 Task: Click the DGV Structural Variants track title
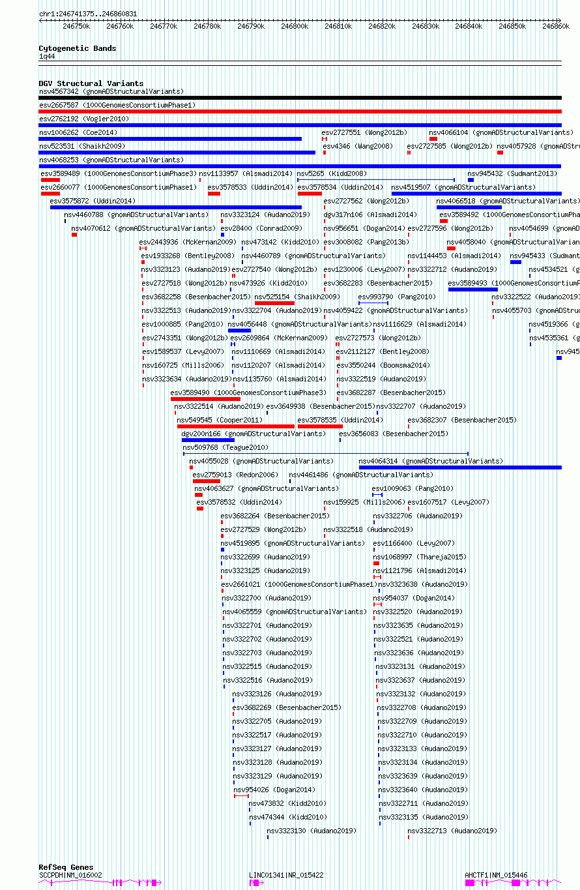coord(91,83)
